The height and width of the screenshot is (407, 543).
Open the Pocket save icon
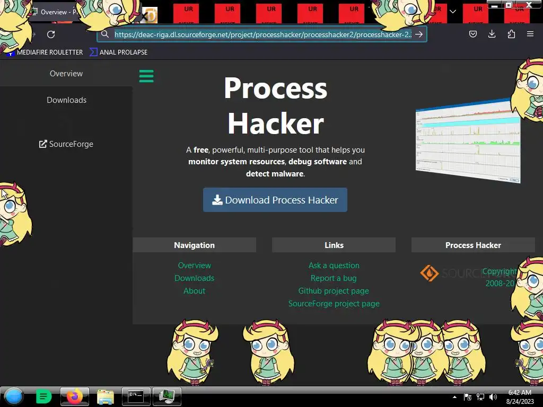472,34
